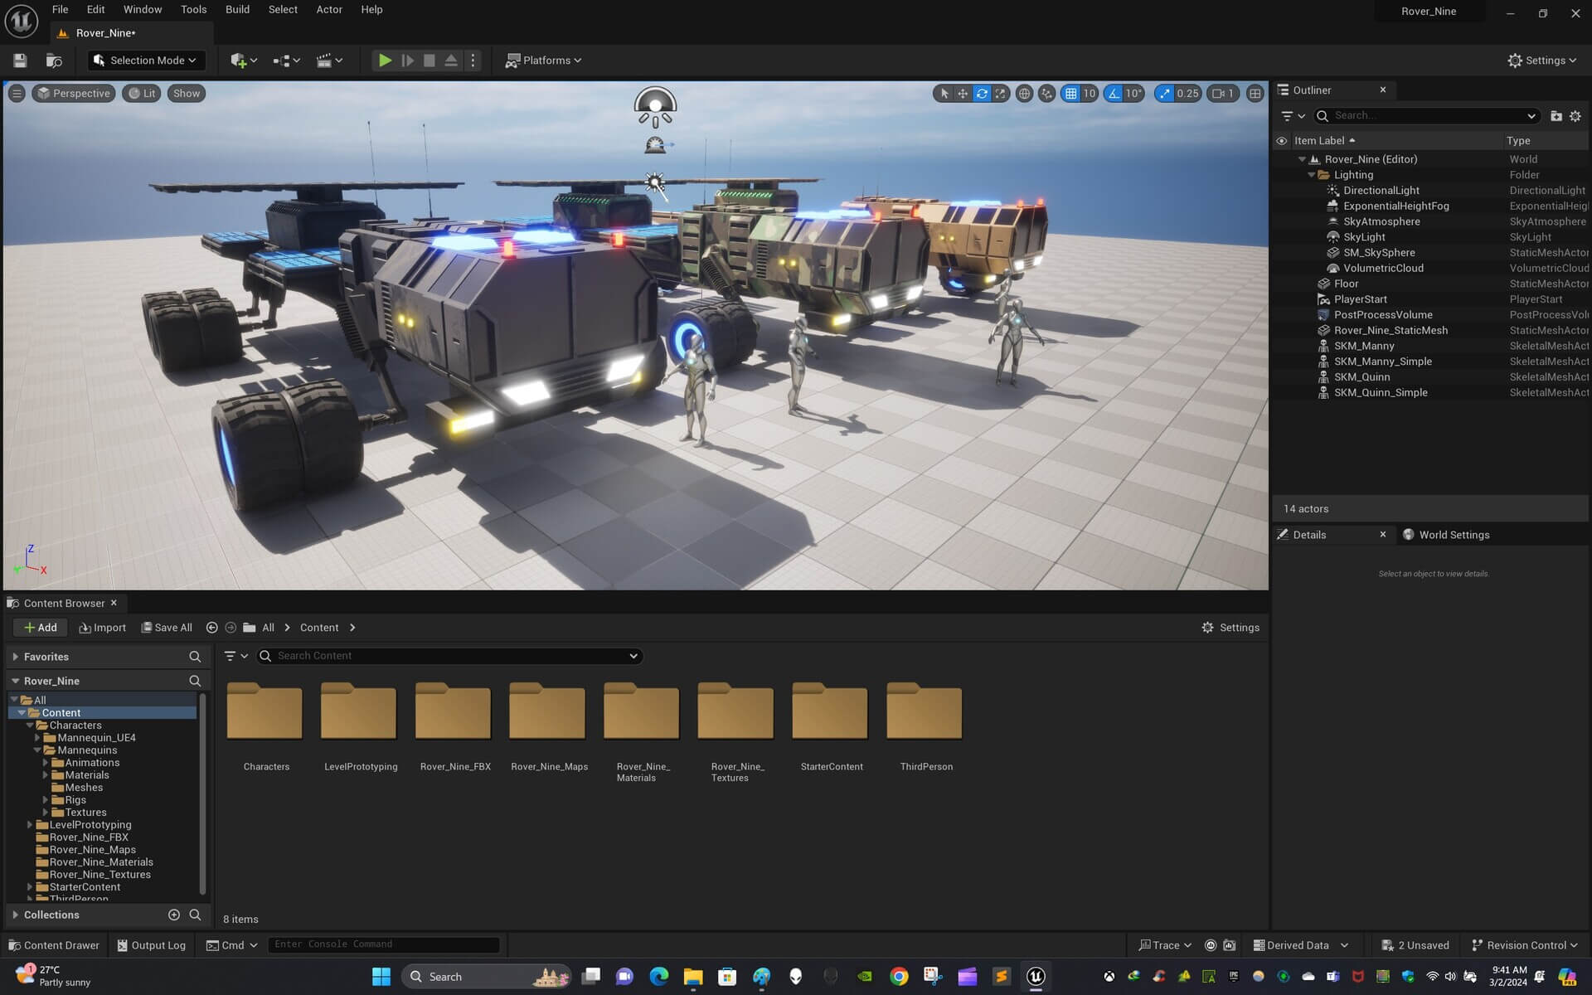
Task: Open the viewport layout grid icon
Action: [1255, 94]
